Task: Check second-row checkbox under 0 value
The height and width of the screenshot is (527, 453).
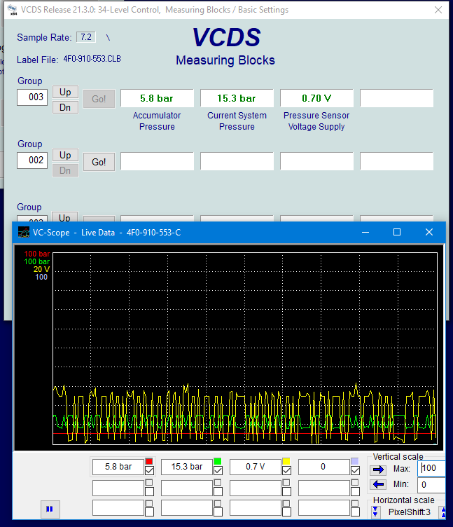Action: (x=355, y=492)
